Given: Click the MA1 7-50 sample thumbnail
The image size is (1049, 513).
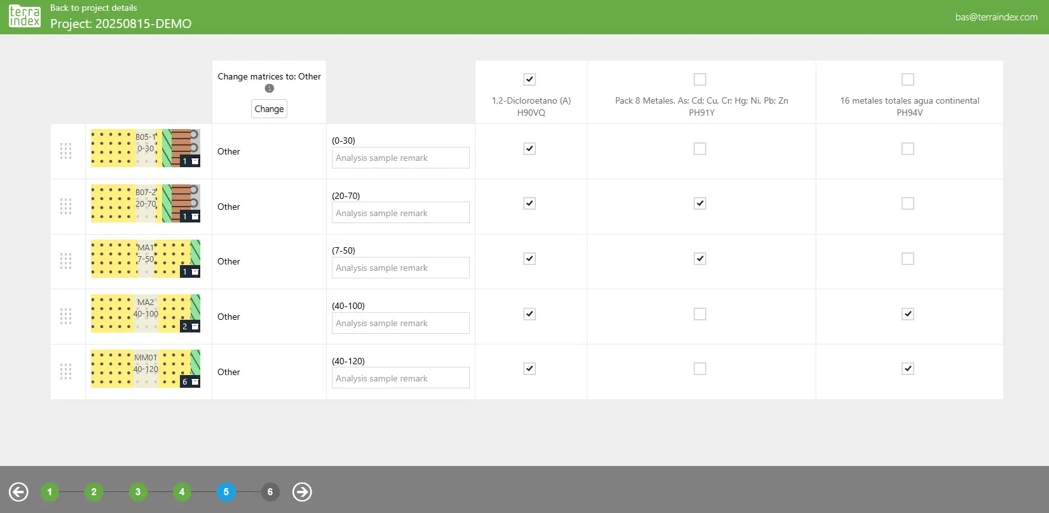Looking at the screenshot, I should 146,259.
